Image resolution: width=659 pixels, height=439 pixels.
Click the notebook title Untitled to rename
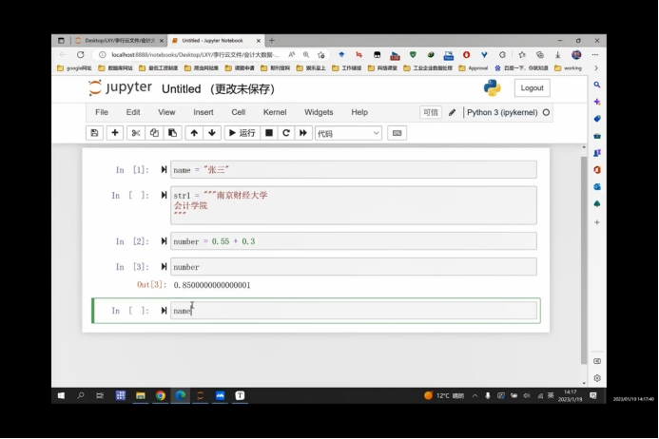tap(181, 89)
